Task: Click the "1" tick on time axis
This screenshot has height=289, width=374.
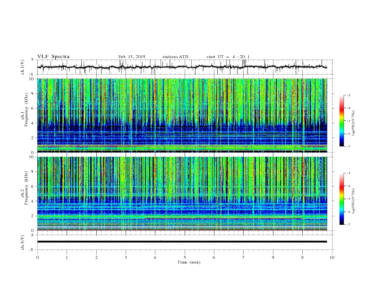Action: tap(67, 257)
